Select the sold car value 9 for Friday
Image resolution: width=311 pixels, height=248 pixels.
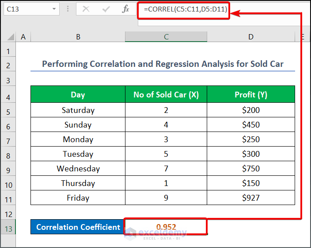(x=166, y=198)
